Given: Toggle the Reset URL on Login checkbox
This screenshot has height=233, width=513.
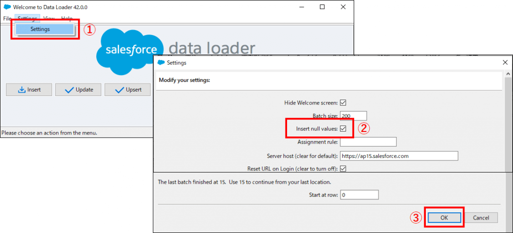Looking at the screenshot, I should 343,168.
